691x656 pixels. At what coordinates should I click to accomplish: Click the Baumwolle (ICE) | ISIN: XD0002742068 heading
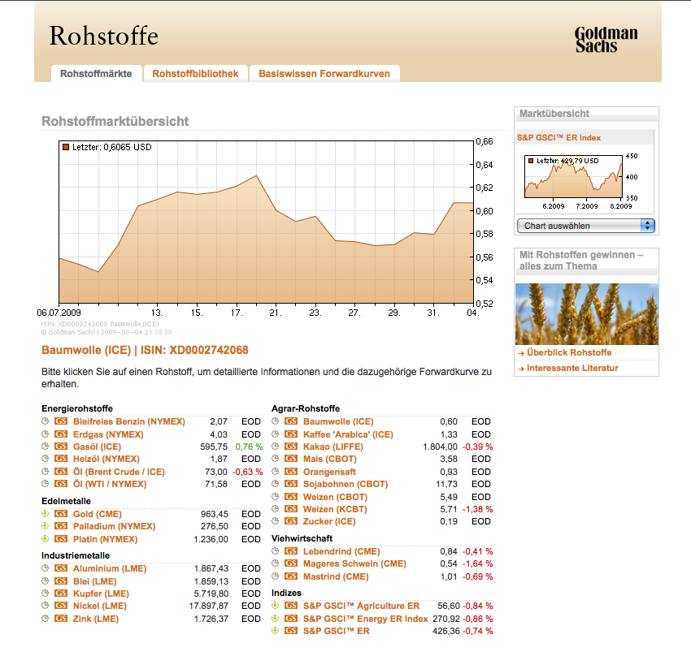(145, 350)
